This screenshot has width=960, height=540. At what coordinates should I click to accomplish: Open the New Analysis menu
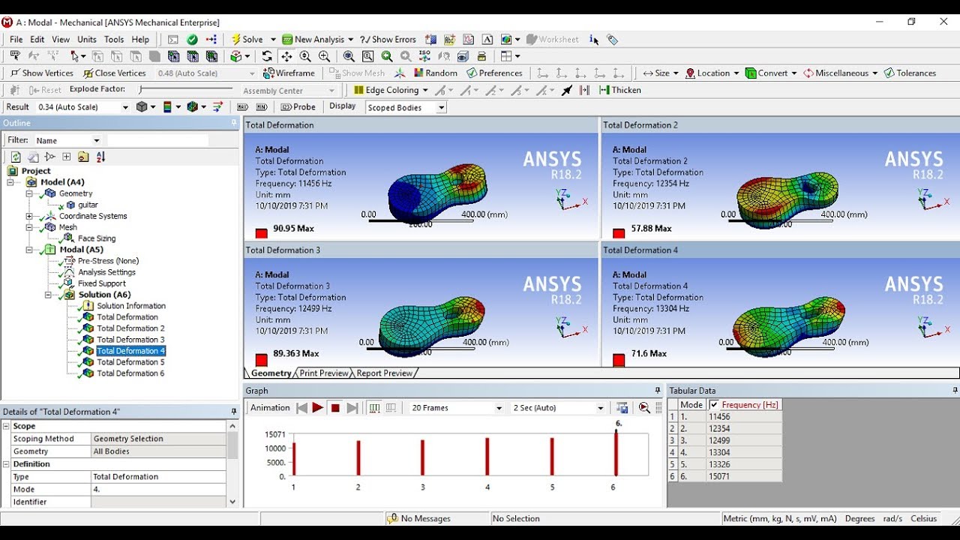[x=319, y=40]
